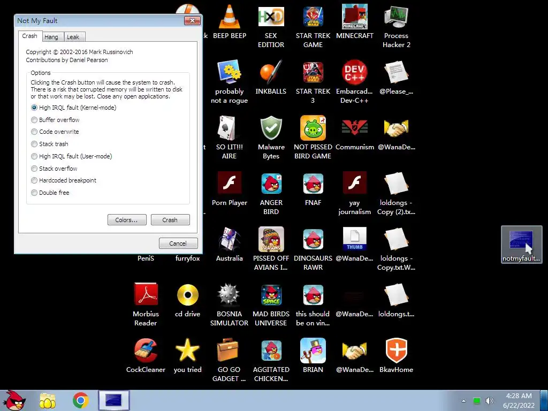
Task: Open AGGITATED CHICKEN icon
Action: pos(271,360)
